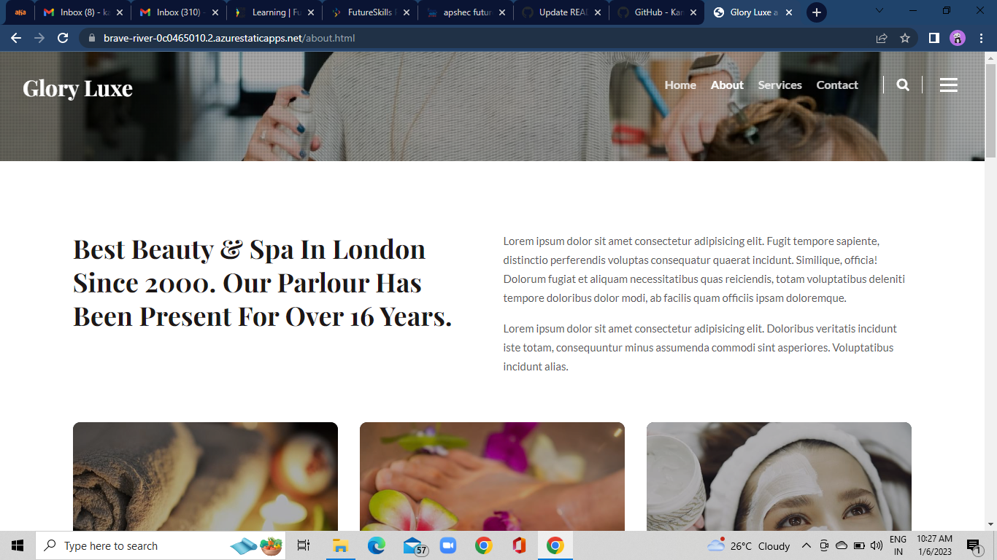The image size is (997, 560).
Task: Go to the Services page link
Action: (779, 85)
